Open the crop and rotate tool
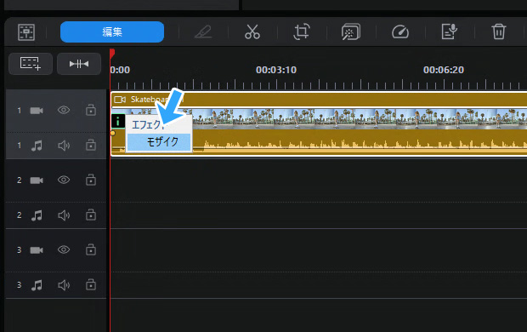The height and width of the screenshot is (332, 527). pyautogui.click(x=301, y=32)
